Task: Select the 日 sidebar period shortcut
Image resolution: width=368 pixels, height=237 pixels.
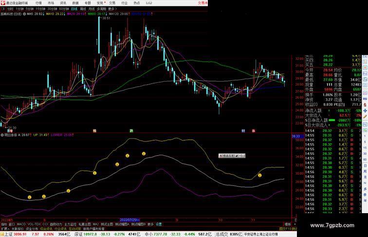Action: tap(365, 165)
